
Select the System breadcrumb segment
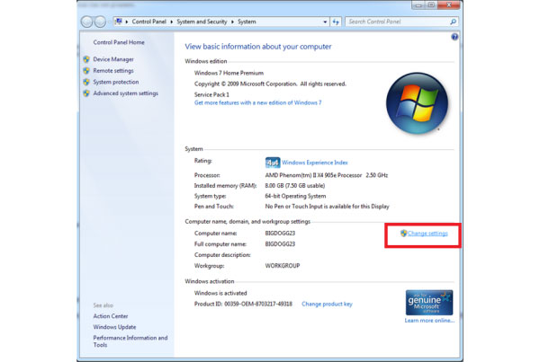(x=247, y=22)
